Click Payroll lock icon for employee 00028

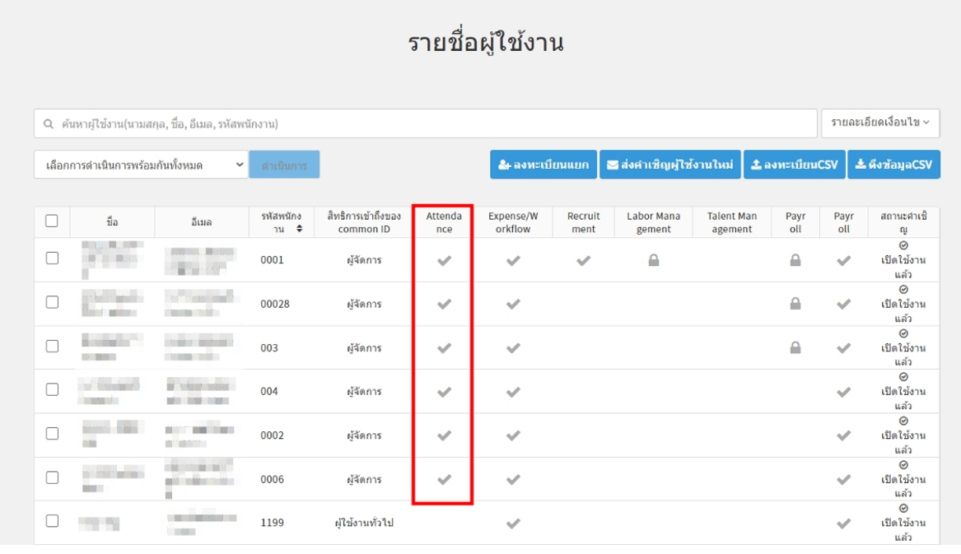pos(795,304)
